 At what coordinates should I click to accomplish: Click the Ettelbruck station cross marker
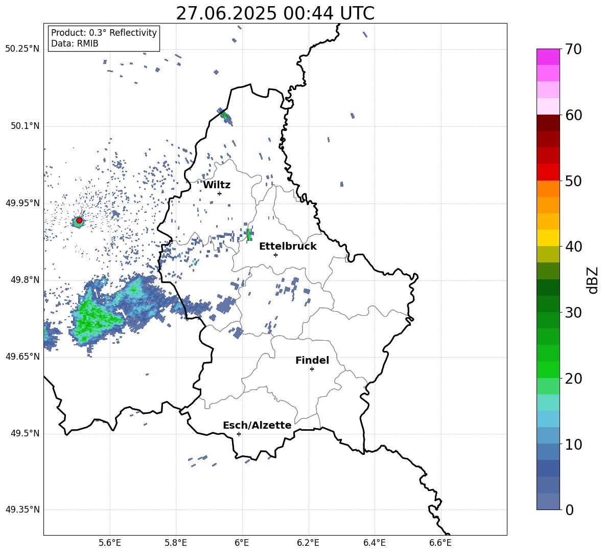tap(275, 255)
